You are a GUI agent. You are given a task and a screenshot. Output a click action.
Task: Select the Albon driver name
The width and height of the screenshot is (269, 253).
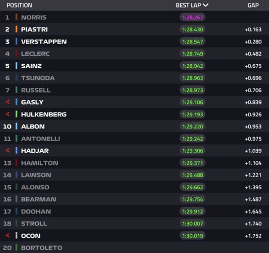coord(33,126)
